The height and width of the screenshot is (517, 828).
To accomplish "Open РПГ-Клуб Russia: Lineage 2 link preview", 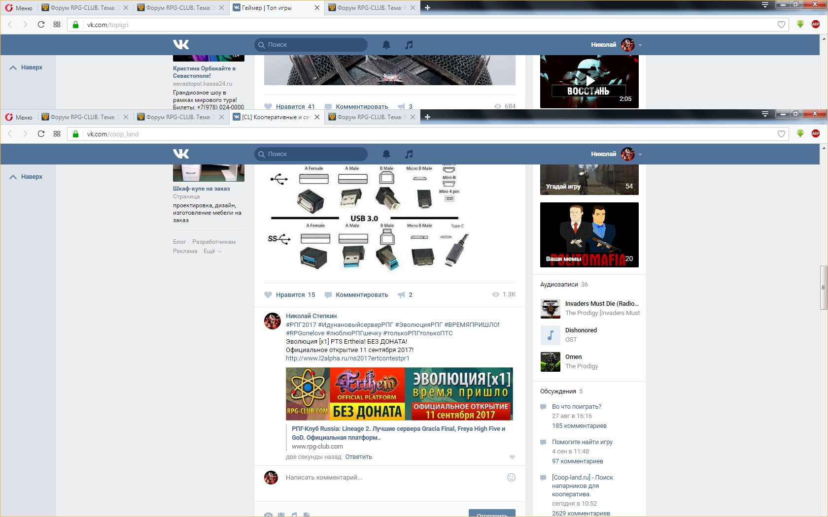I will (x=398, y=433).
